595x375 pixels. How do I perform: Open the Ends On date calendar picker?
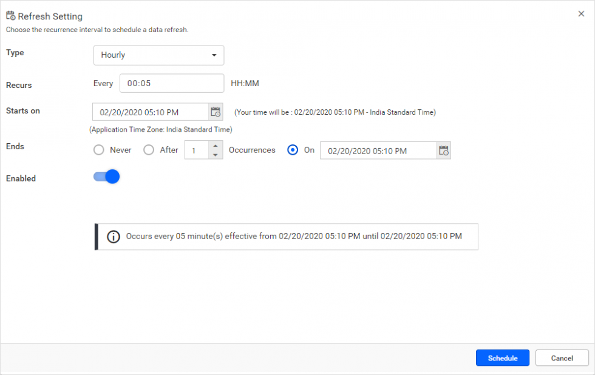pos(443,150)
